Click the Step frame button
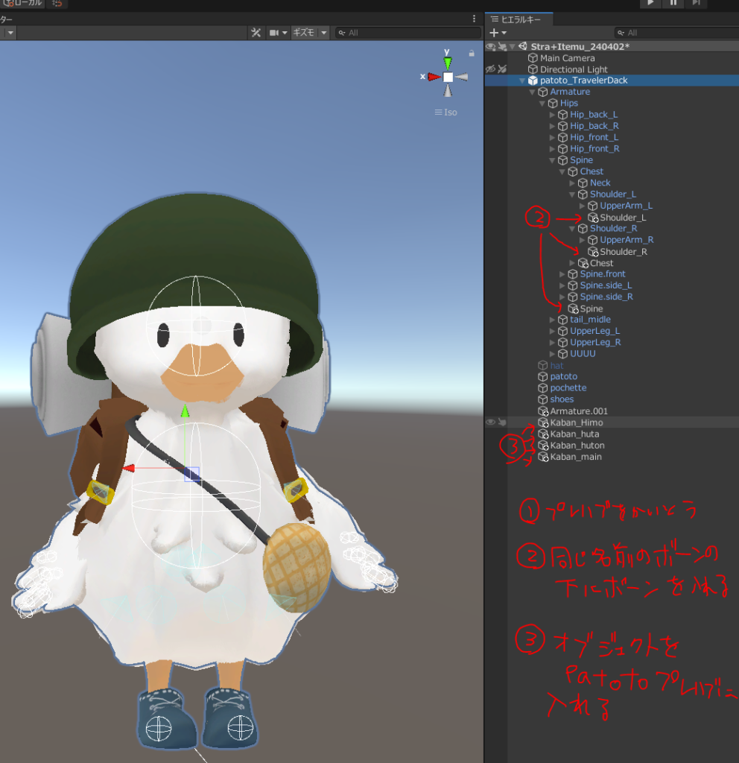Image resolution: width=739 pixels, height=763 pixels. click(696, 4)
